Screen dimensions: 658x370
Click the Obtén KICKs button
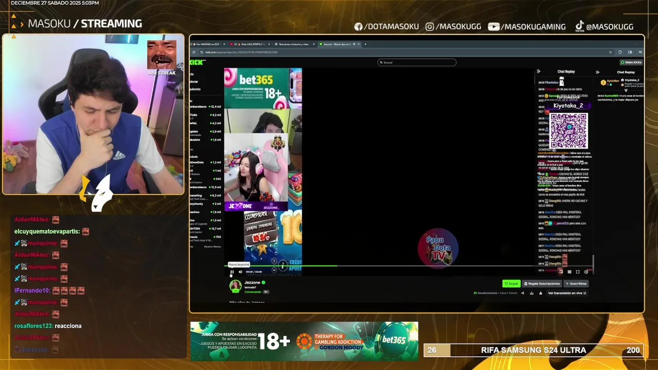pyautogui.click(x=631, y=62)
